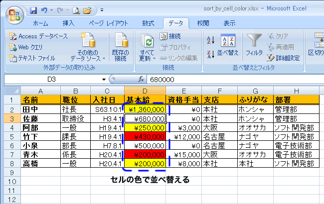
Task: Open 詳細設定 advanced filter
Action: pos(284,58)
